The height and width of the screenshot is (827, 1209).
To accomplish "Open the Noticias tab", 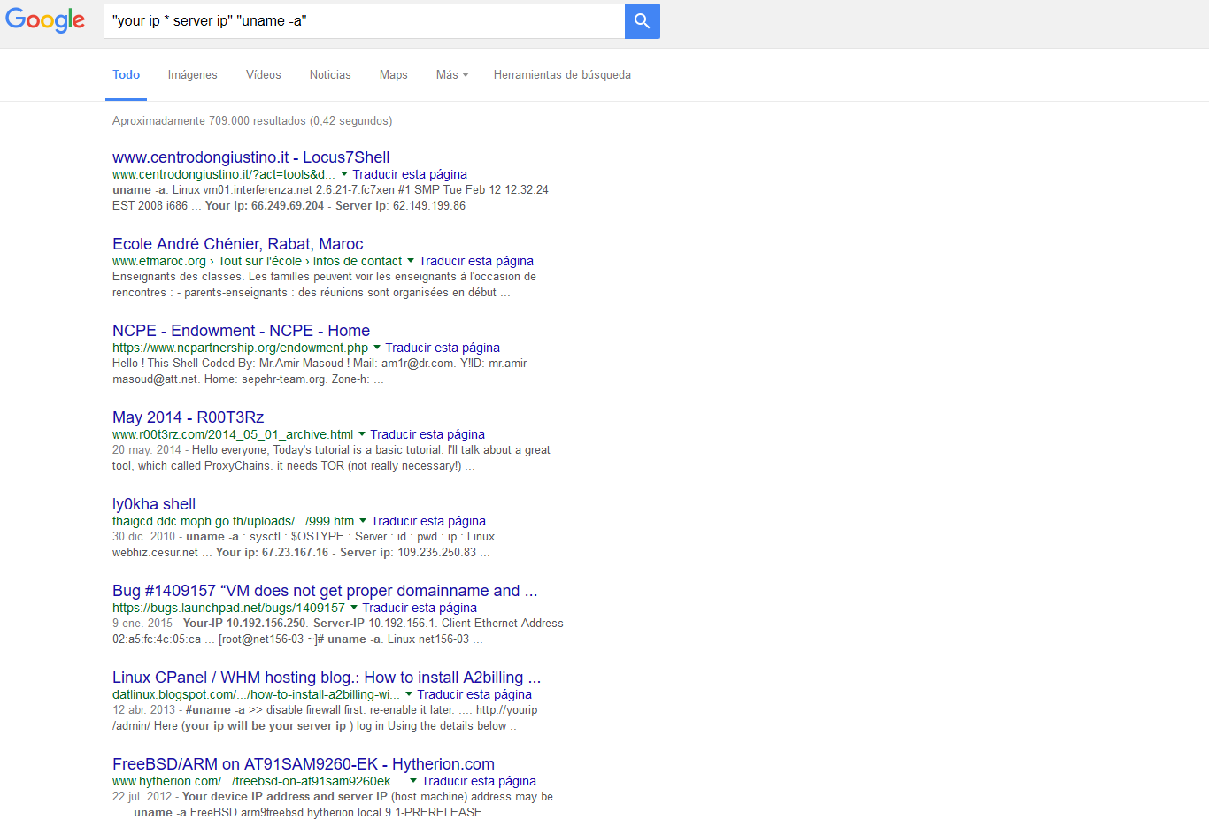I will click(x=330, y=75).
